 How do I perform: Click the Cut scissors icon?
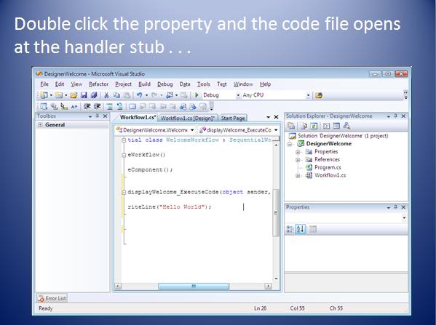click(106, 95)
